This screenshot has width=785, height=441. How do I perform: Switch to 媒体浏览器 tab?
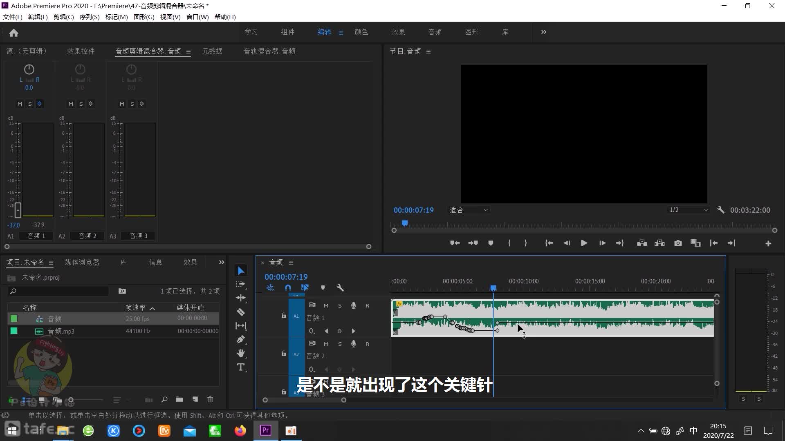82,263
